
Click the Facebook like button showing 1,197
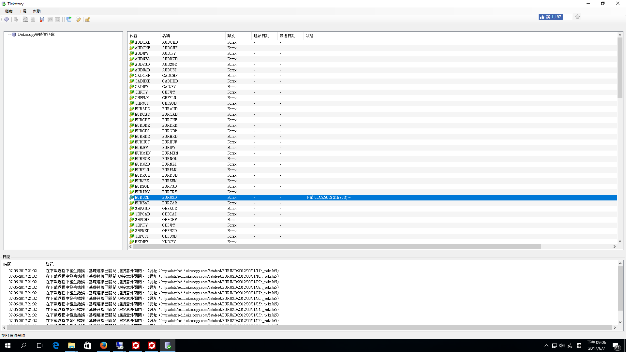[x=550, y=17]
